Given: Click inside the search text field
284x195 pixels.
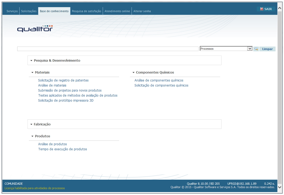Looking at the screenshot, I should tap(107, 49).
